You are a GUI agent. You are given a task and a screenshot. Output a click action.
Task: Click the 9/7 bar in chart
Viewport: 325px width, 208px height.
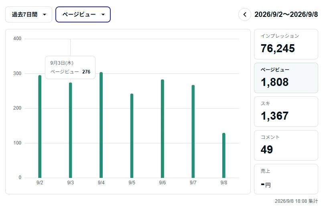[193, 131]
